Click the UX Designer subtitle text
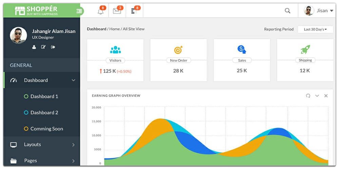This screenshot has width=339, height=169. pyautogui.click(x=43, y=37)
